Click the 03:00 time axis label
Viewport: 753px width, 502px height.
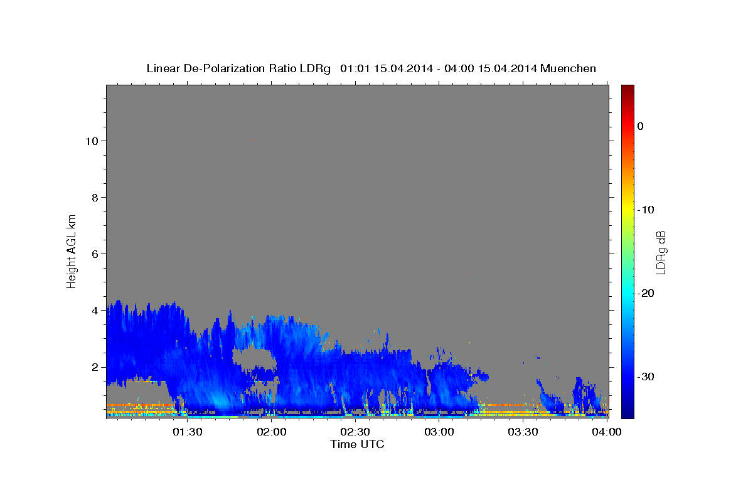(x=439, y=432)
